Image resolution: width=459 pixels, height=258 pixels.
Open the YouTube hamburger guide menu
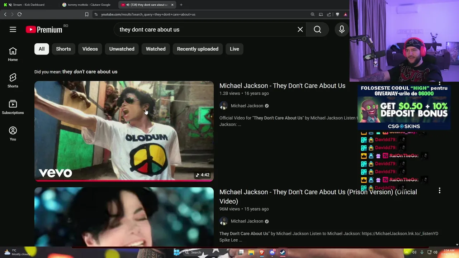point(13,29)
